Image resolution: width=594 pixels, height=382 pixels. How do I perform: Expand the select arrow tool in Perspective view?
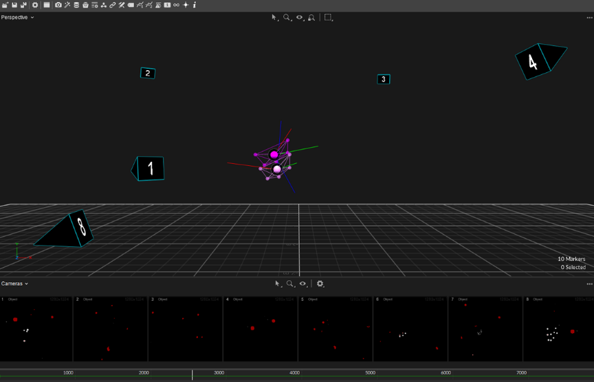275,17
